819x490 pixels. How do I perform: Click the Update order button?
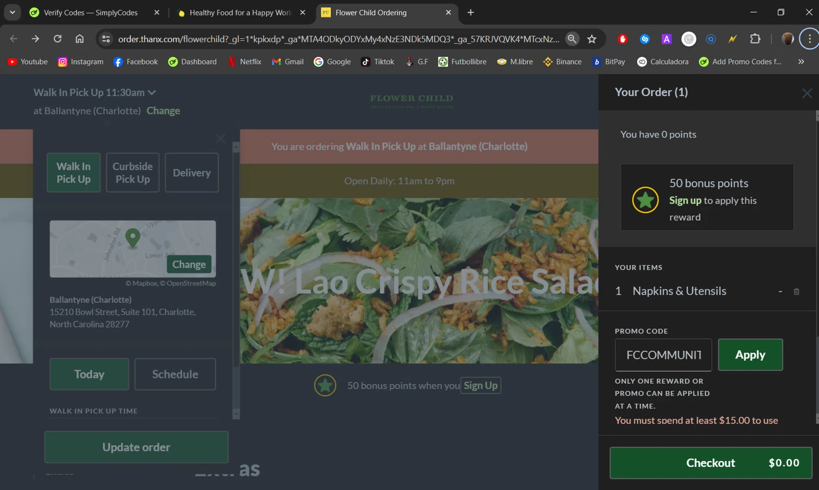(136, 447)
